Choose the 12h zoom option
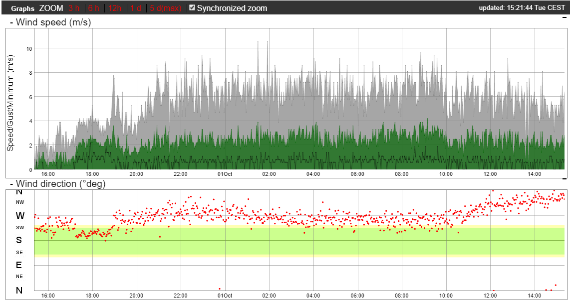This screenshot has width=570, height=300. [114, 8]
